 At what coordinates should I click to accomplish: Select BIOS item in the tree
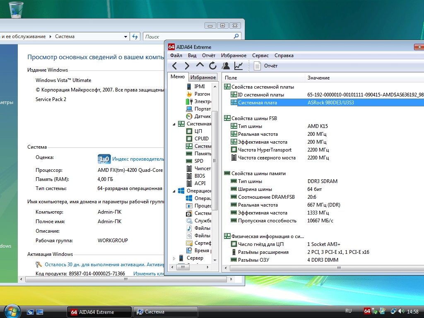[x=196, y=176]
